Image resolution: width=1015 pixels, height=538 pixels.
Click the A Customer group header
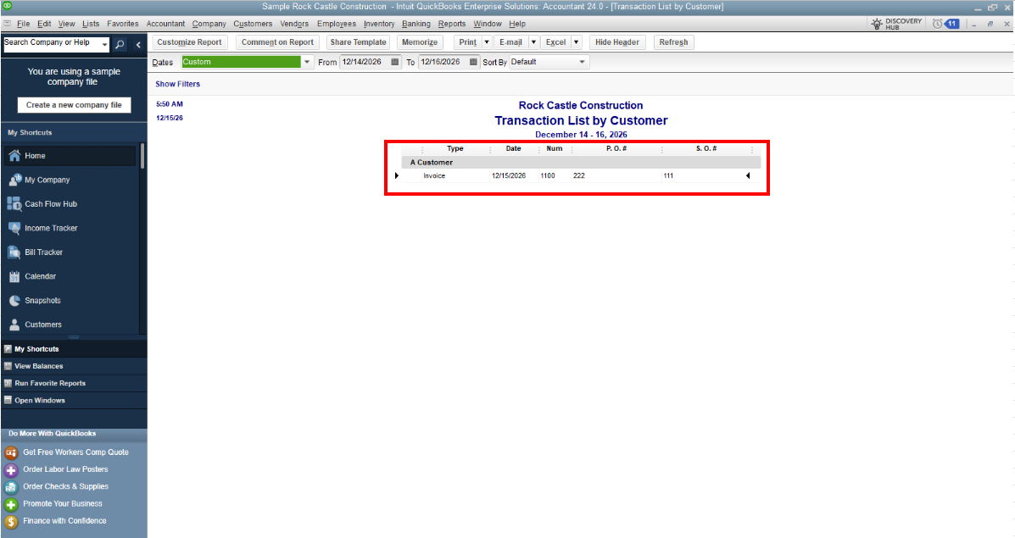[x=580, y=163]
